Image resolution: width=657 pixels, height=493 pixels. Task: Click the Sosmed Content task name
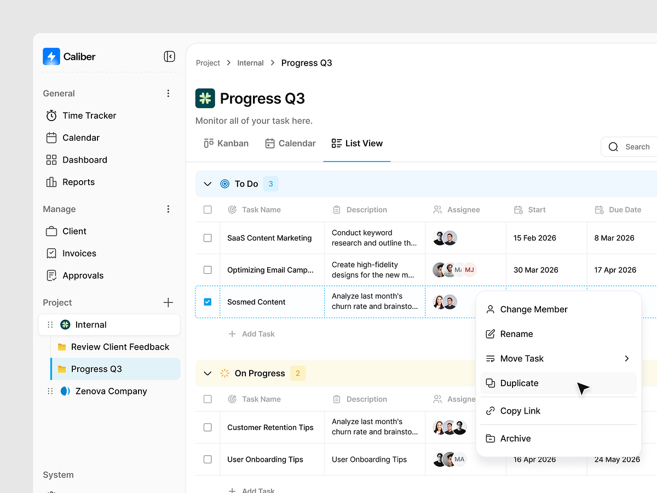256,302
